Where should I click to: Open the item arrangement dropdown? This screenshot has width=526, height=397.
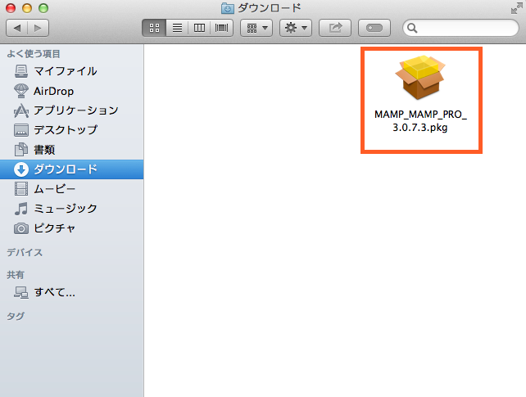pyautogui.click(x=257, y=28)
